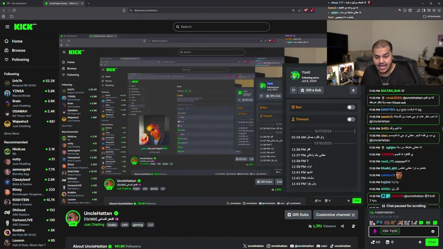This screenshot has height=249, width=443.
Task: Click the chat message input field
Action: (x=403, y=231)
